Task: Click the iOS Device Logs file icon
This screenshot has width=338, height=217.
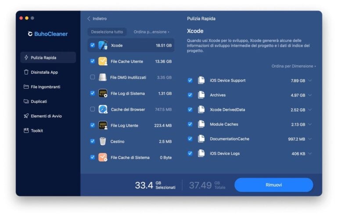Action: tap(201, 153)
